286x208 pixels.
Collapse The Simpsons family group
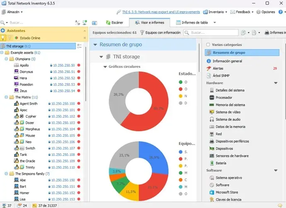coord(6,174)
